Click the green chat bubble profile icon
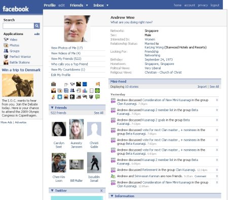This screenshot has width=228, height=200. click(97, 97)
